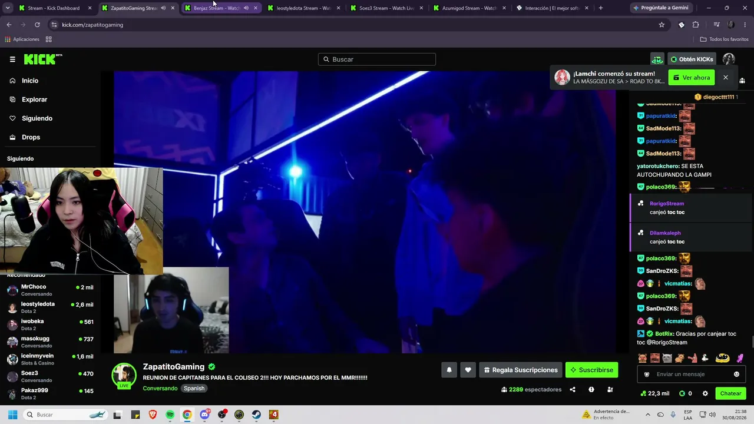The width and height of the screenshot is (754, 424).
Task: Open Inicio in Kick sidebar
Action: [30, 81]
